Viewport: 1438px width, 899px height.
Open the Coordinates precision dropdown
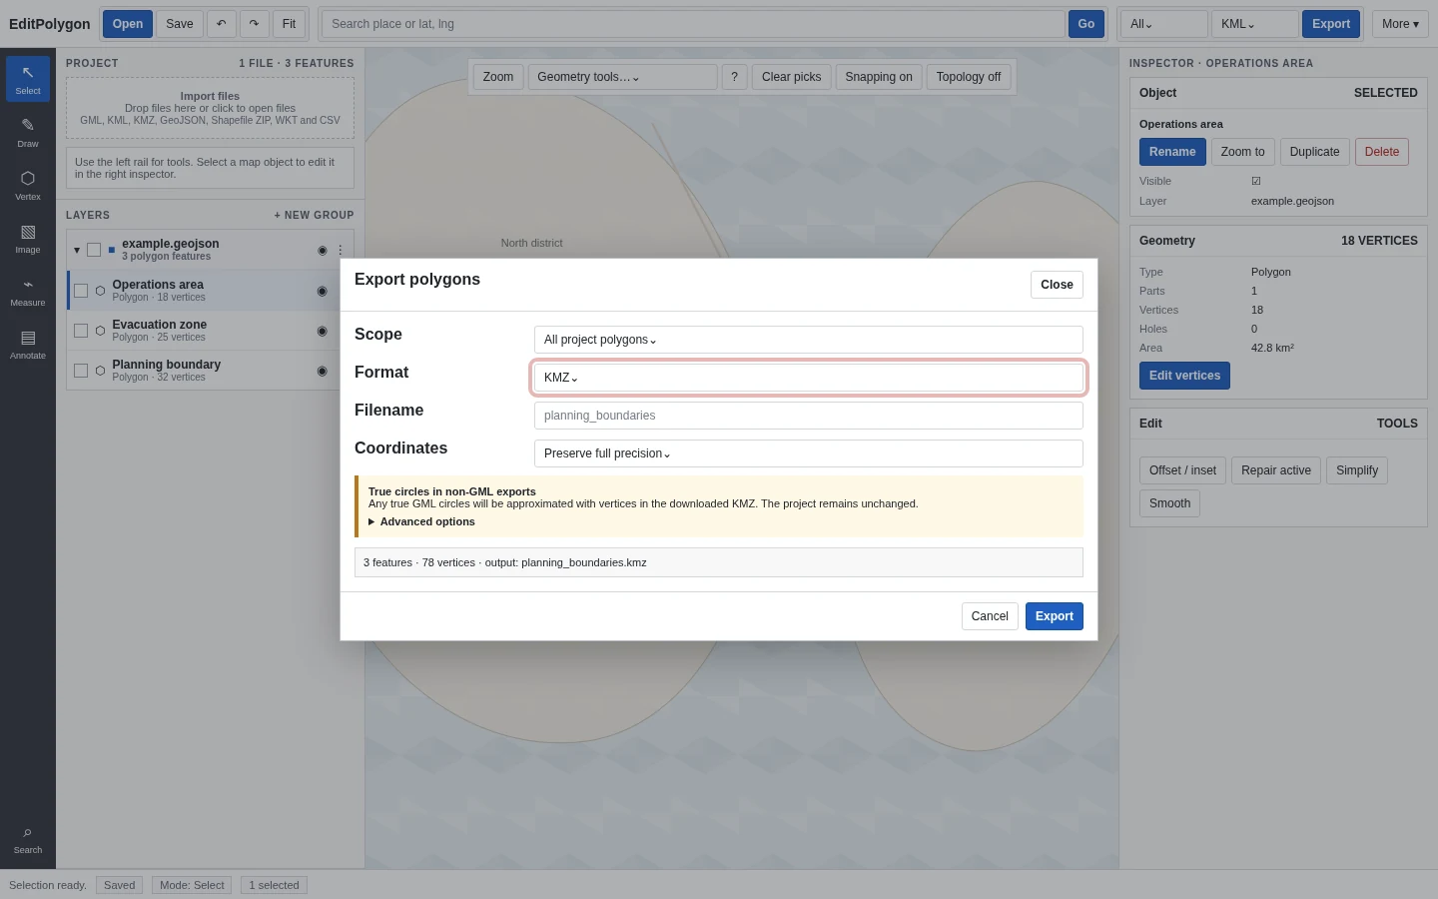(809, 453)
